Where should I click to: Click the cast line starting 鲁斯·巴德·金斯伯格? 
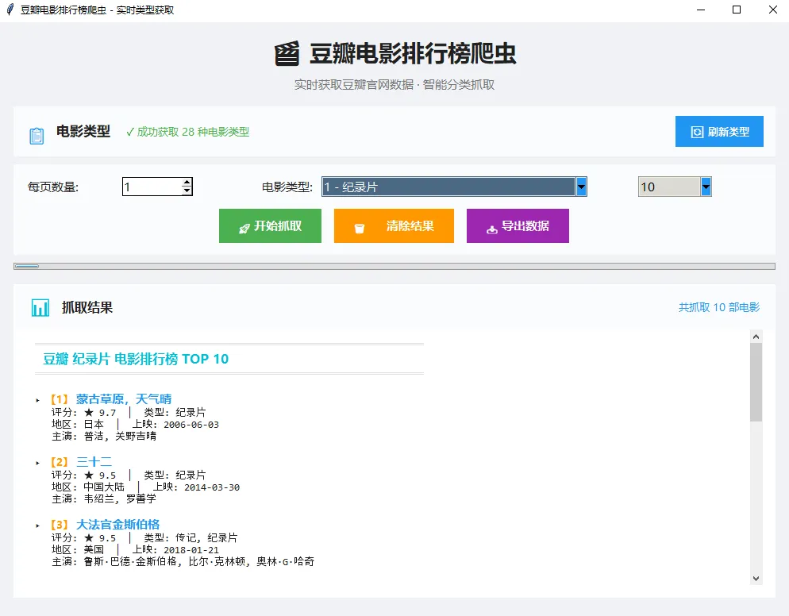tap(198, 562)
